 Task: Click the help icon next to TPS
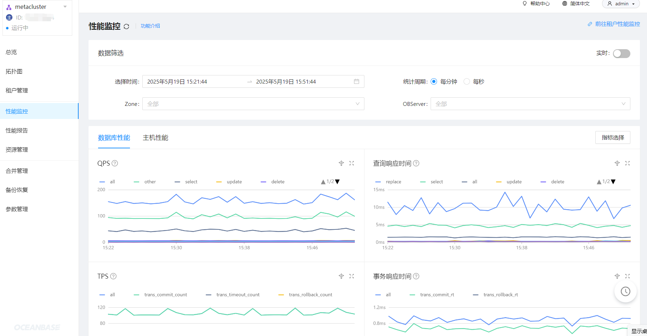click(x=113, y=276)
